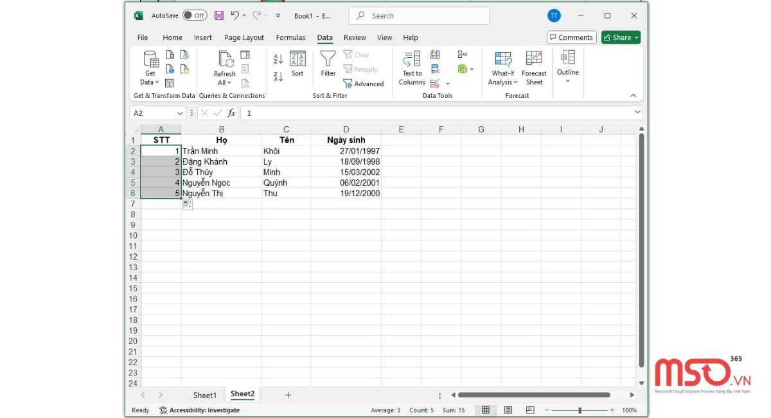Expand the Data Validation dropdown arrow
The height and width of the screenshot is (418, 771).
pos(448,84)
